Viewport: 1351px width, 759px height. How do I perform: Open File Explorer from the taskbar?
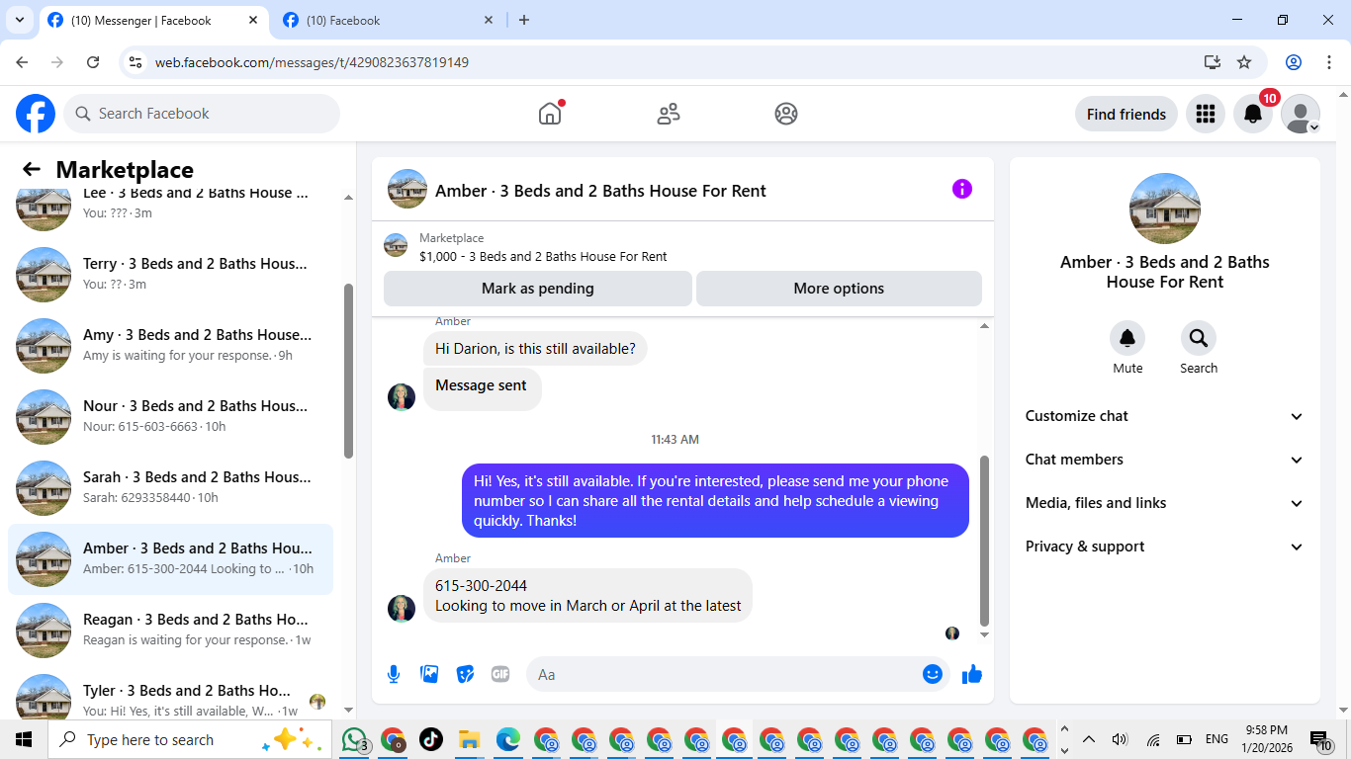(469, 739)
